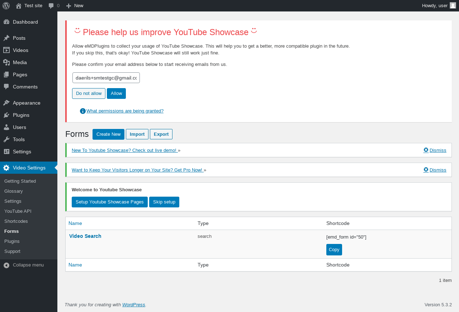The width and height of the screenshot is (459, 312).
Task: Open the comments bubble icon in admin bar
Action: pos(51,6)
